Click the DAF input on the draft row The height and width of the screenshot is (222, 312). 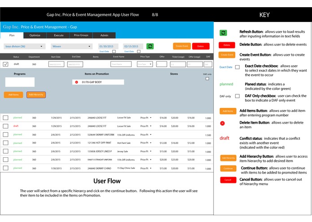pos(208,64)
